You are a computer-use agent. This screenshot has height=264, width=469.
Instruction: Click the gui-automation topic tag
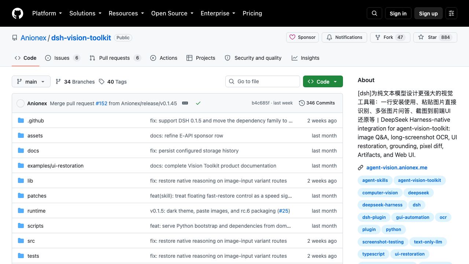pyautogui.click(x=413, y=217)
